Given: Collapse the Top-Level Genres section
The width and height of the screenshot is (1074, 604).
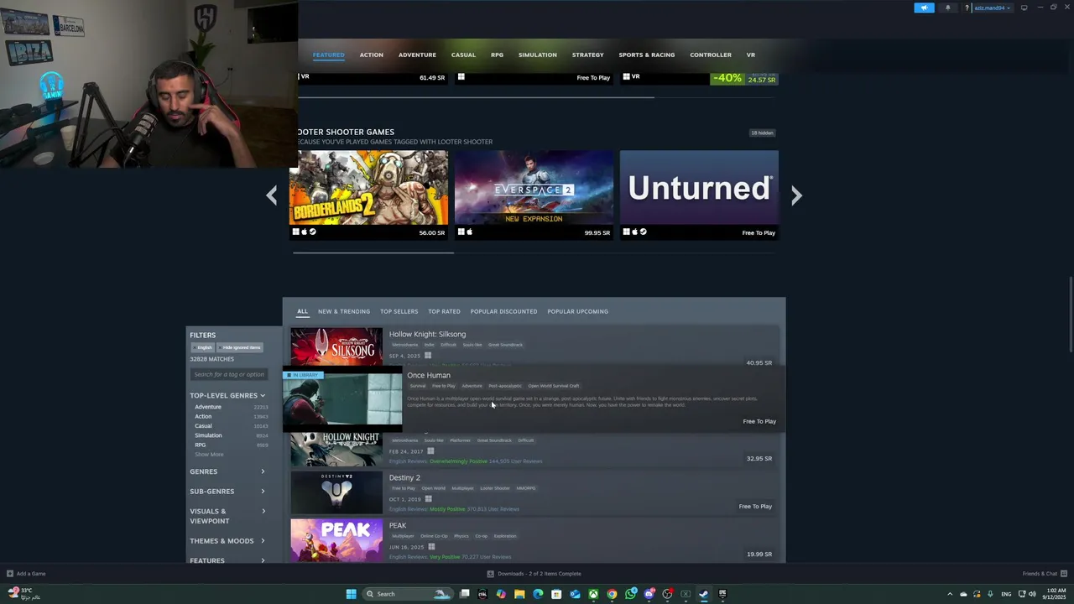Looking at the screenshot, I should (227, 395).
